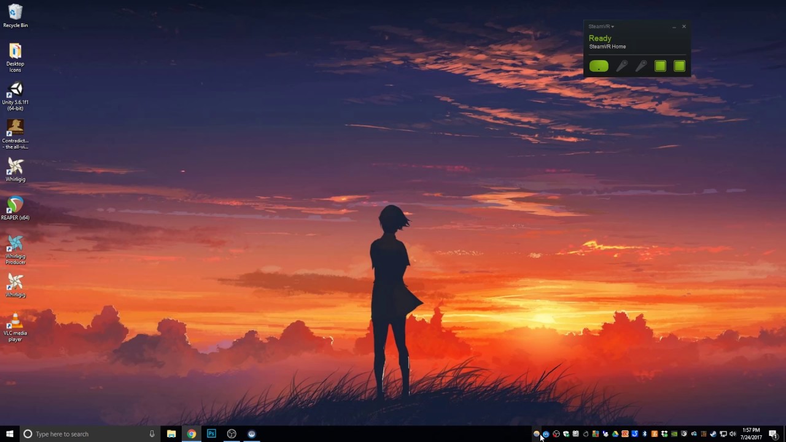The height and width of the screenshot is (442, 786).
Task: Select the Whirligig shortcut directly above REAPER
Action: coord(15,170)
